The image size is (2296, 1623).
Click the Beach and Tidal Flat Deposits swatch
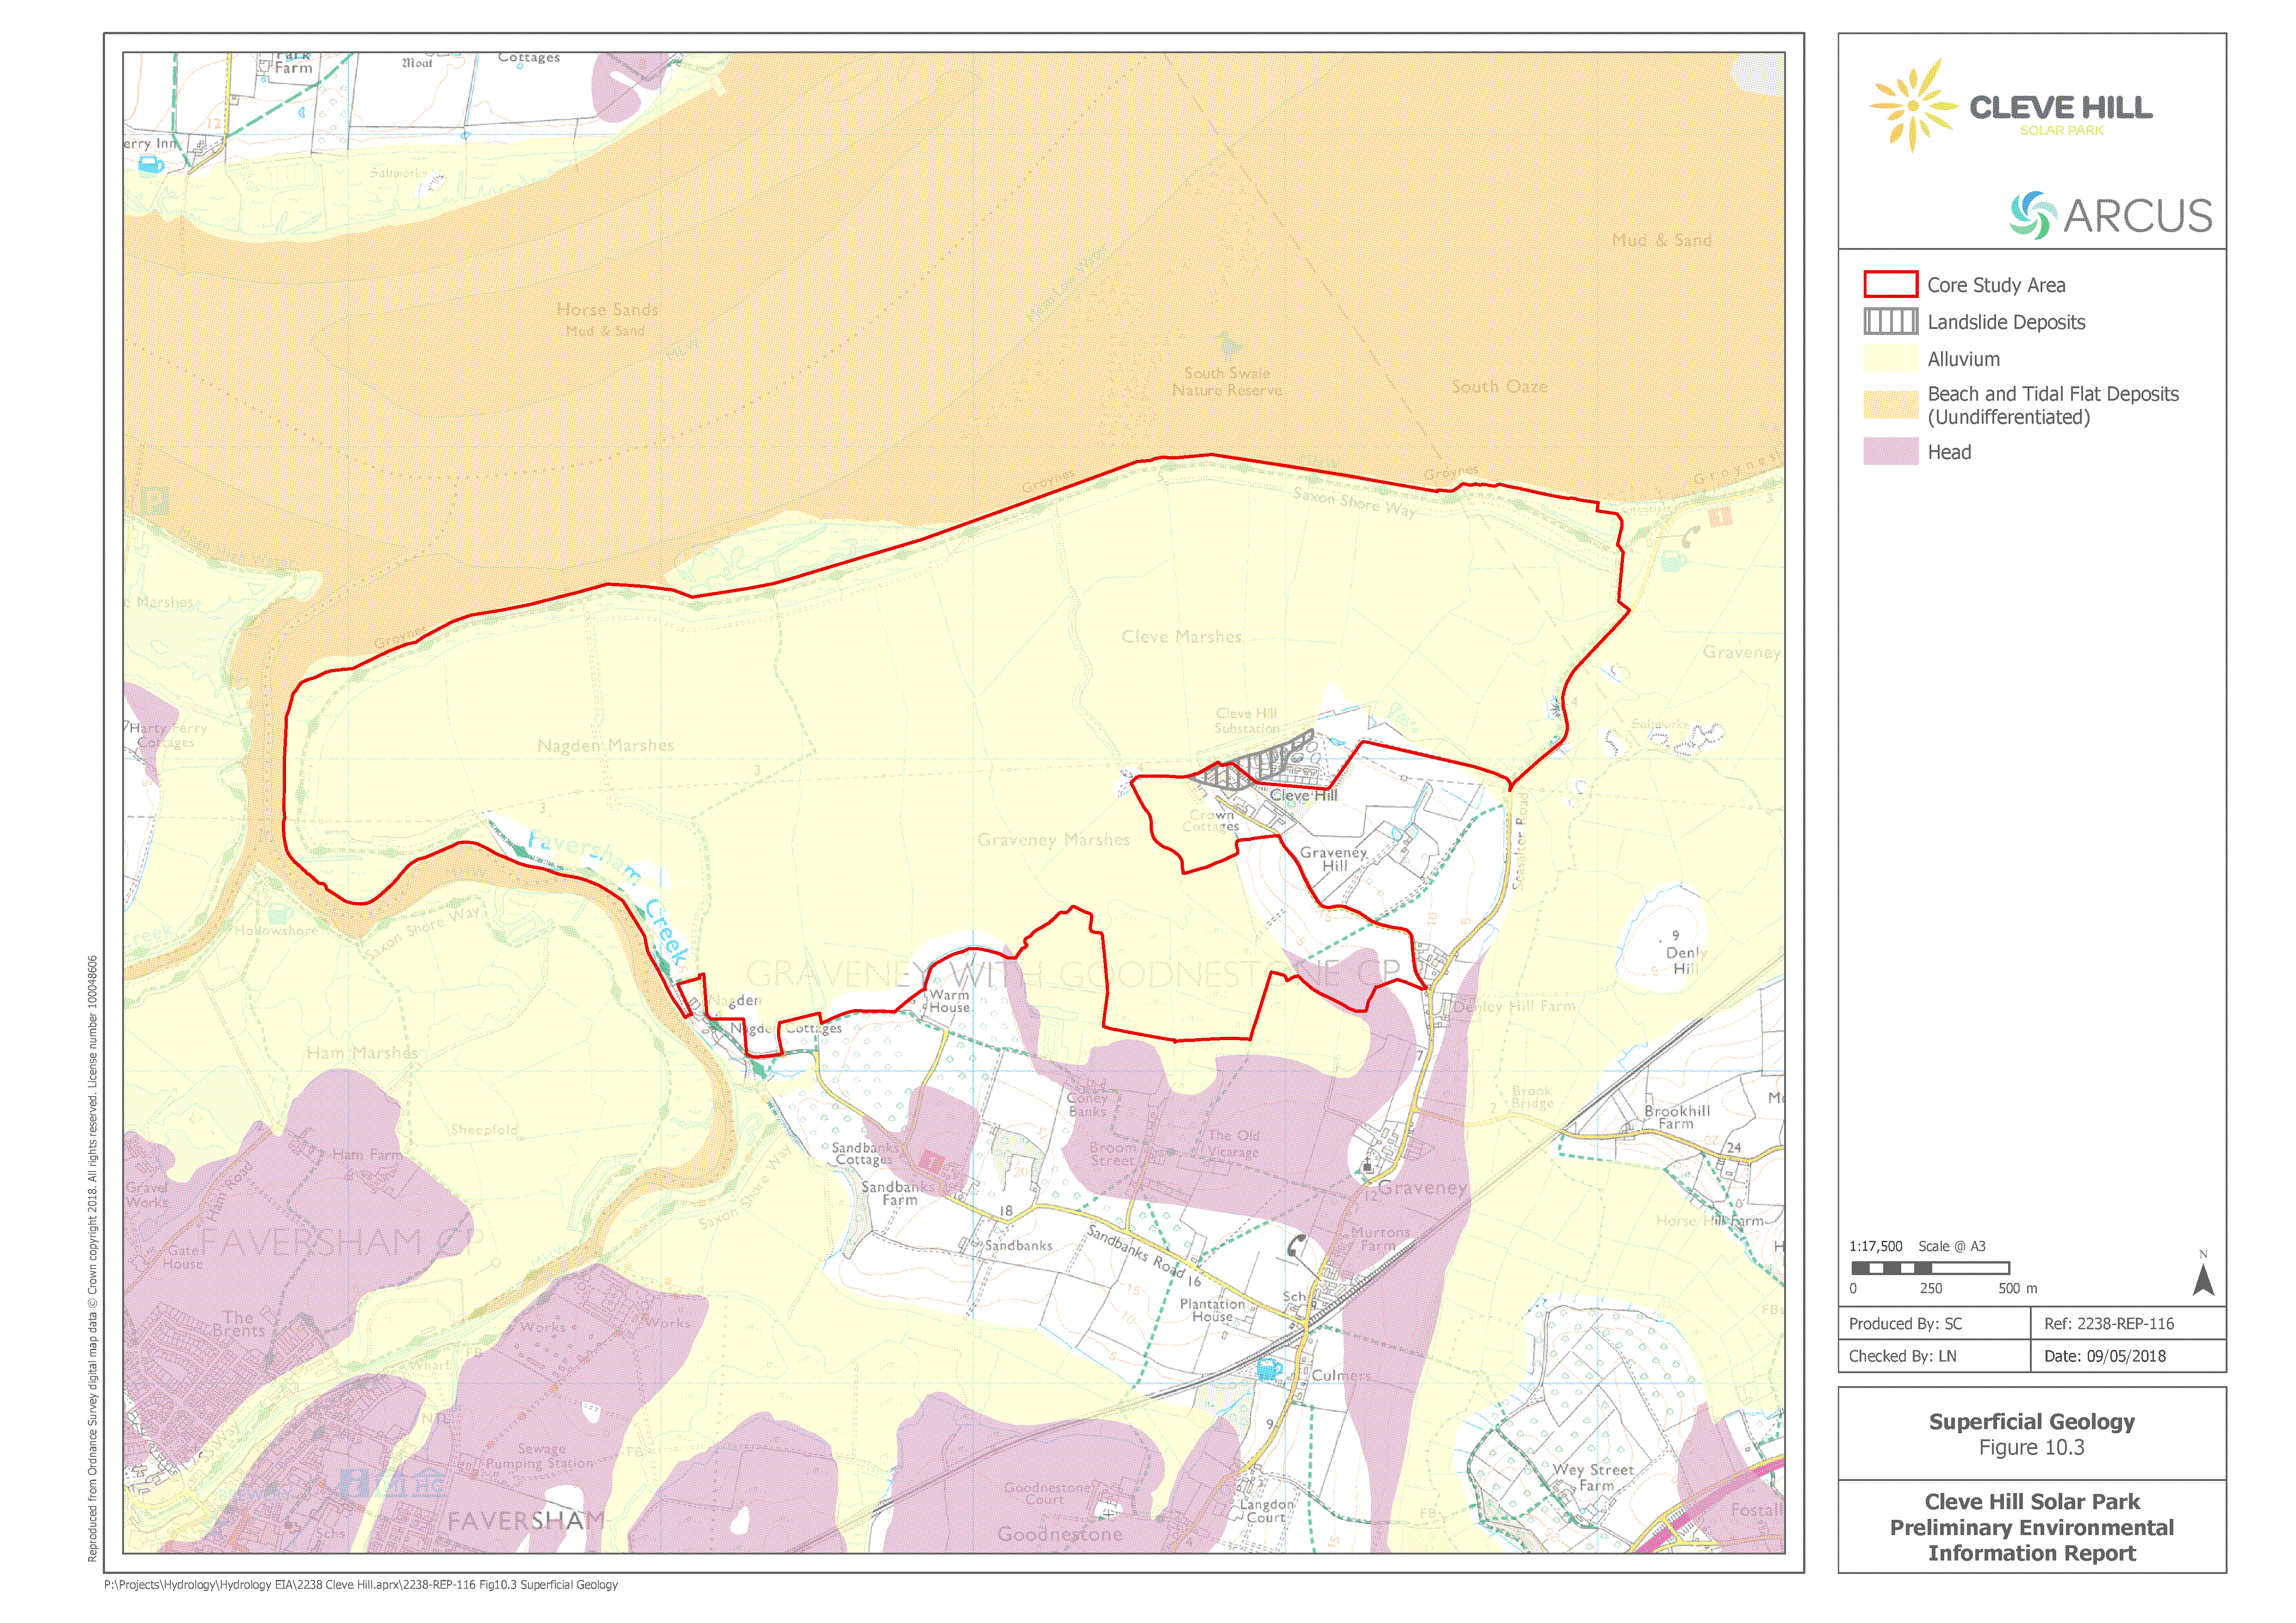(1890, 405)
